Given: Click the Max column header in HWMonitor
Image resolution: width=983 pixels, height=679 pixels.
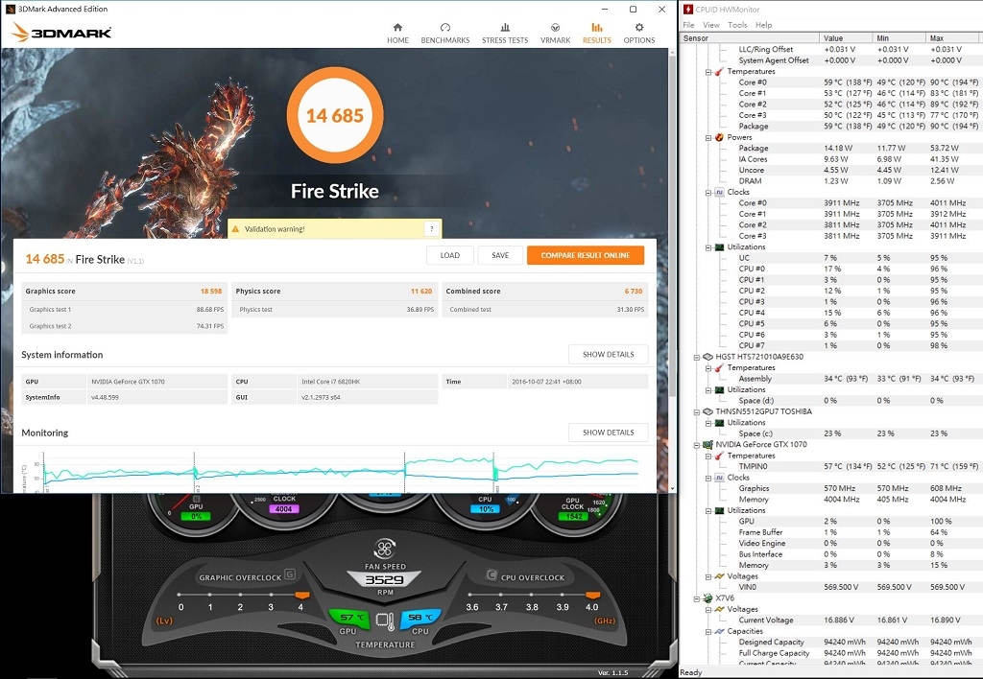Looking at the screenshot, I should tap(953, 38).
